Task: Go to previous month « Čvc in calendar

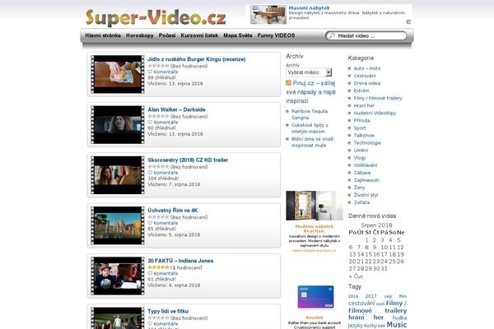Action: 356,276
